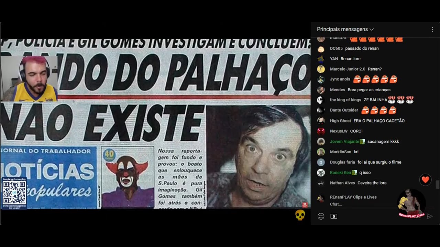Image resolution: width=440 pixels, height=247 pixels.
Task: Click the username High Ghost
Action: coord(340,121)
